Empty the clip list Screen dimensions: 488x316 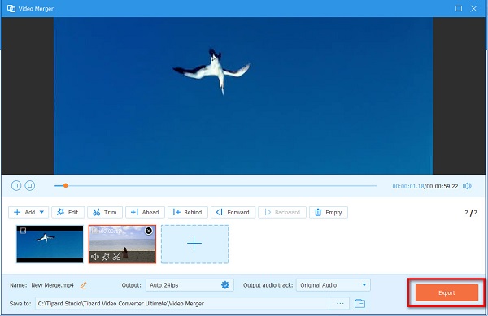(x=329, y=212)
